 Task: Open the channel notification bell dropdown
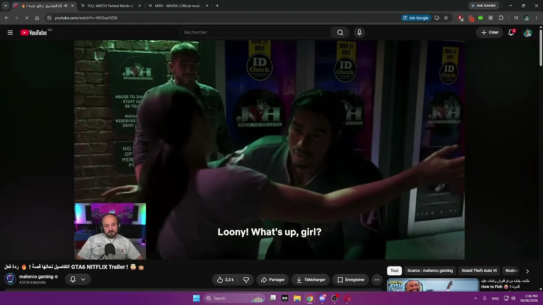pyautogui.click(x=78, y=280)
